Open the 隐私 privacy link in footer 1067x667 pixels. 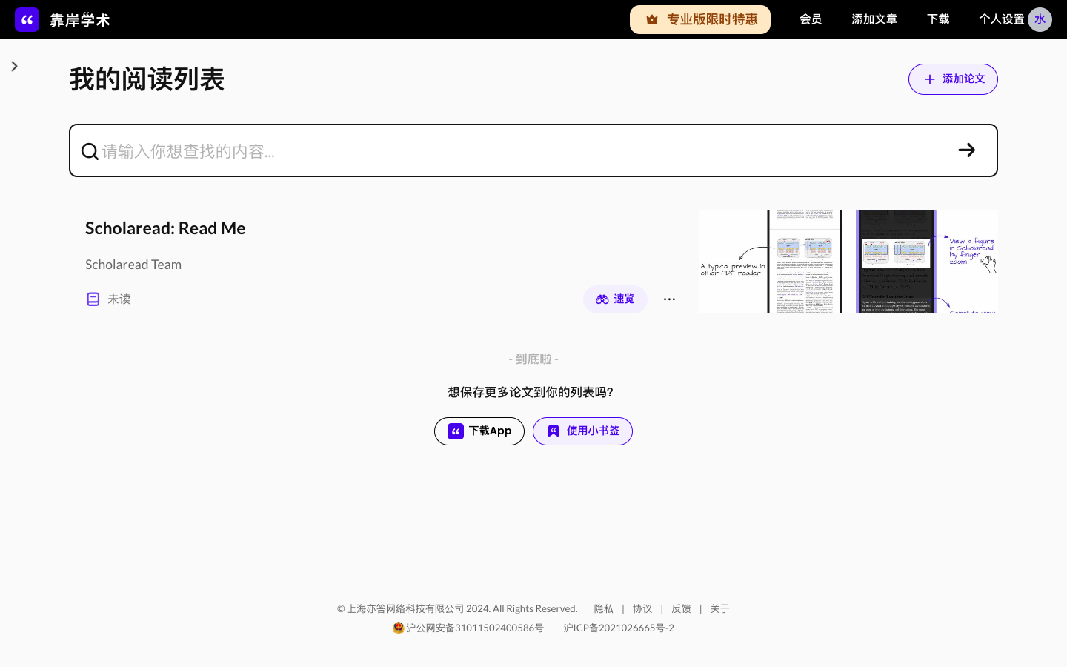[x=603, y=608]
